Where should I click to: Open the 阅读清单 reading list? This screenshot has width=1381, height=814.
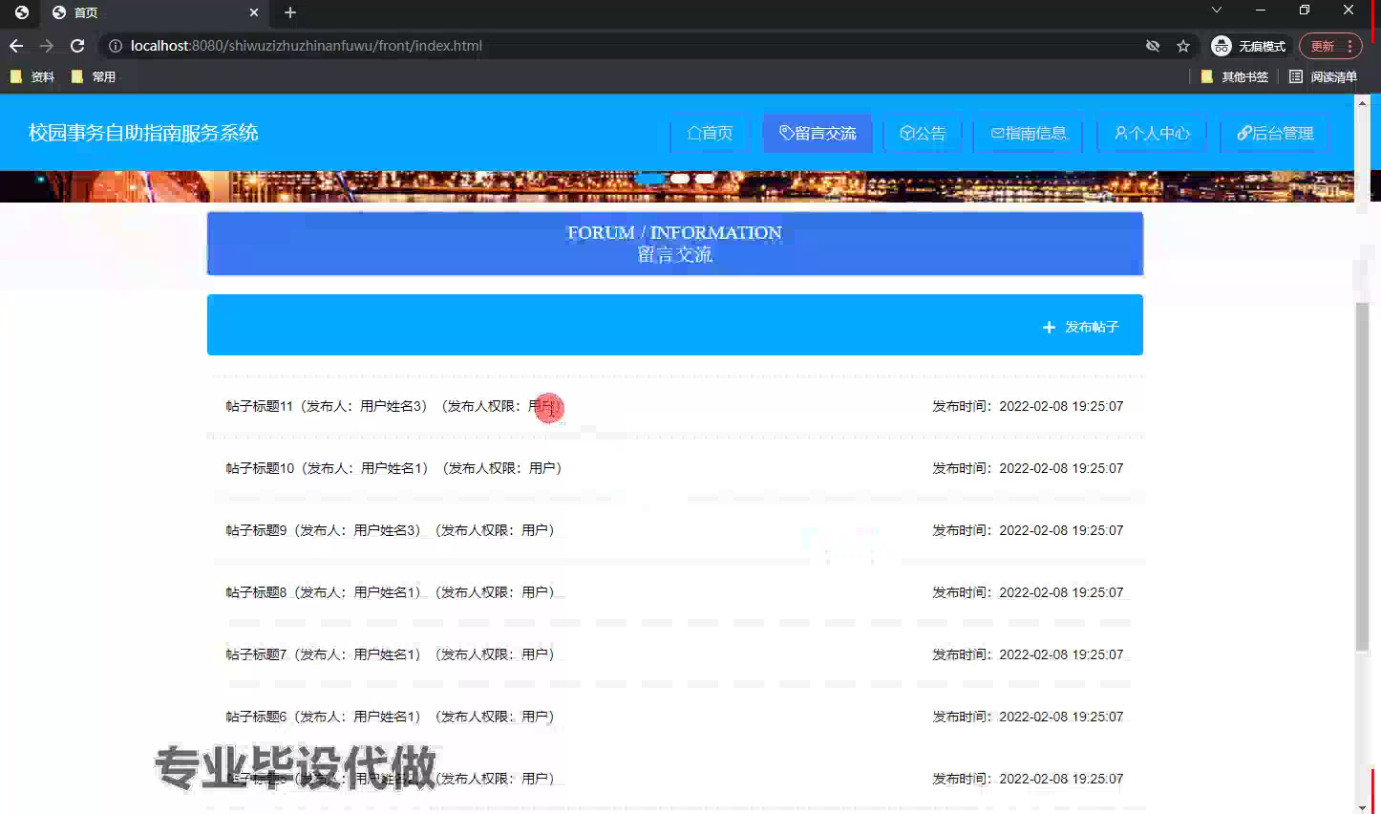tap(1323, 76)
